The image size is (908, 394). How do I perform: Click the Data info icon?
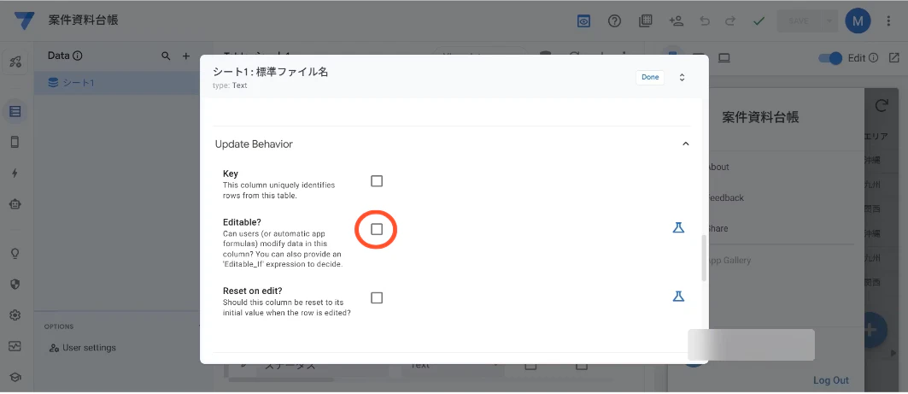(78, 56)
